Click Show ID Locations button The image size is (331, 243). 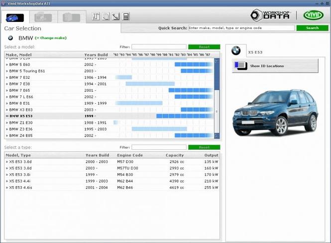[x=275, y=66]
